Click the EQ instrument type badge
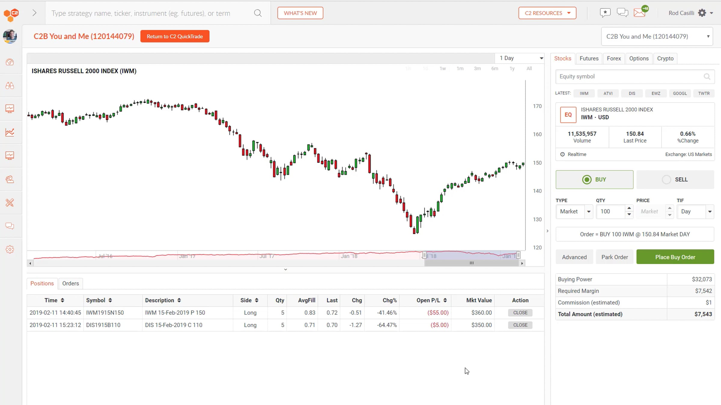 pos(568,115)
